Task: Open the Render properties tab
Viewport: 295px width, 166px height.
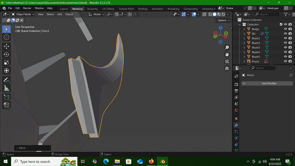Action: [236, 84]
